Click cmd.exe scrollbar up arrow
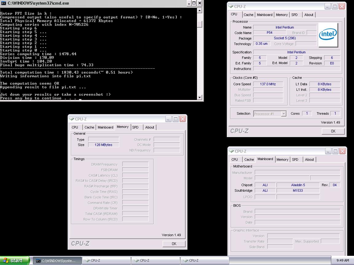 [x=199, y=11]
